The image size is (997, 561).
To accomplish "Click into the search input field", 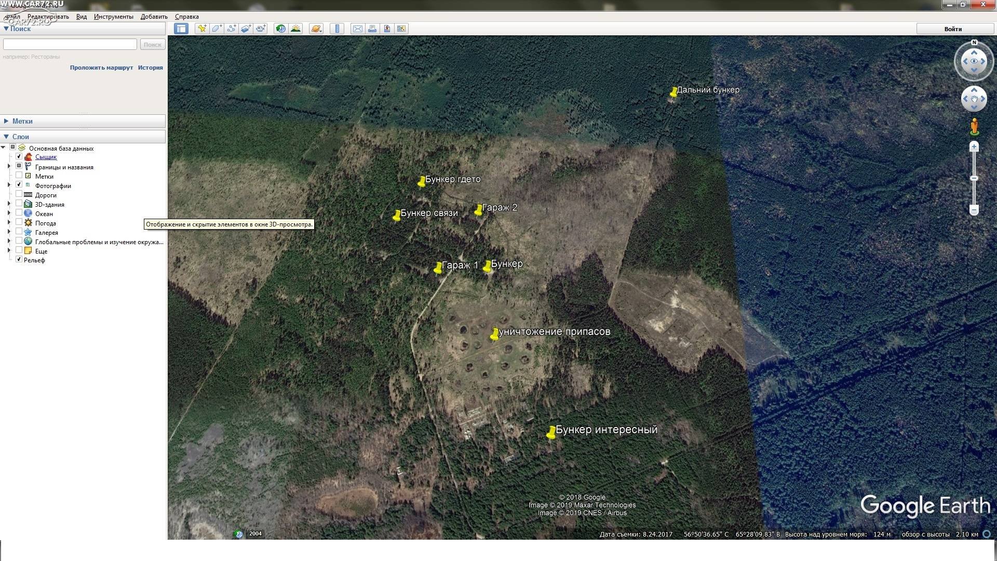I will [x=70, y=44].
